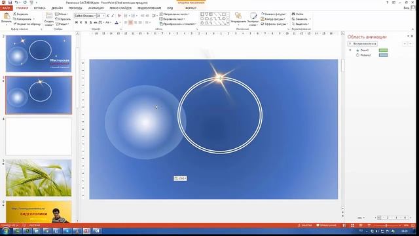Screen dimensions: 419x236
Task: Click the Redo icon in quick access toolbar
Action: 25,3
